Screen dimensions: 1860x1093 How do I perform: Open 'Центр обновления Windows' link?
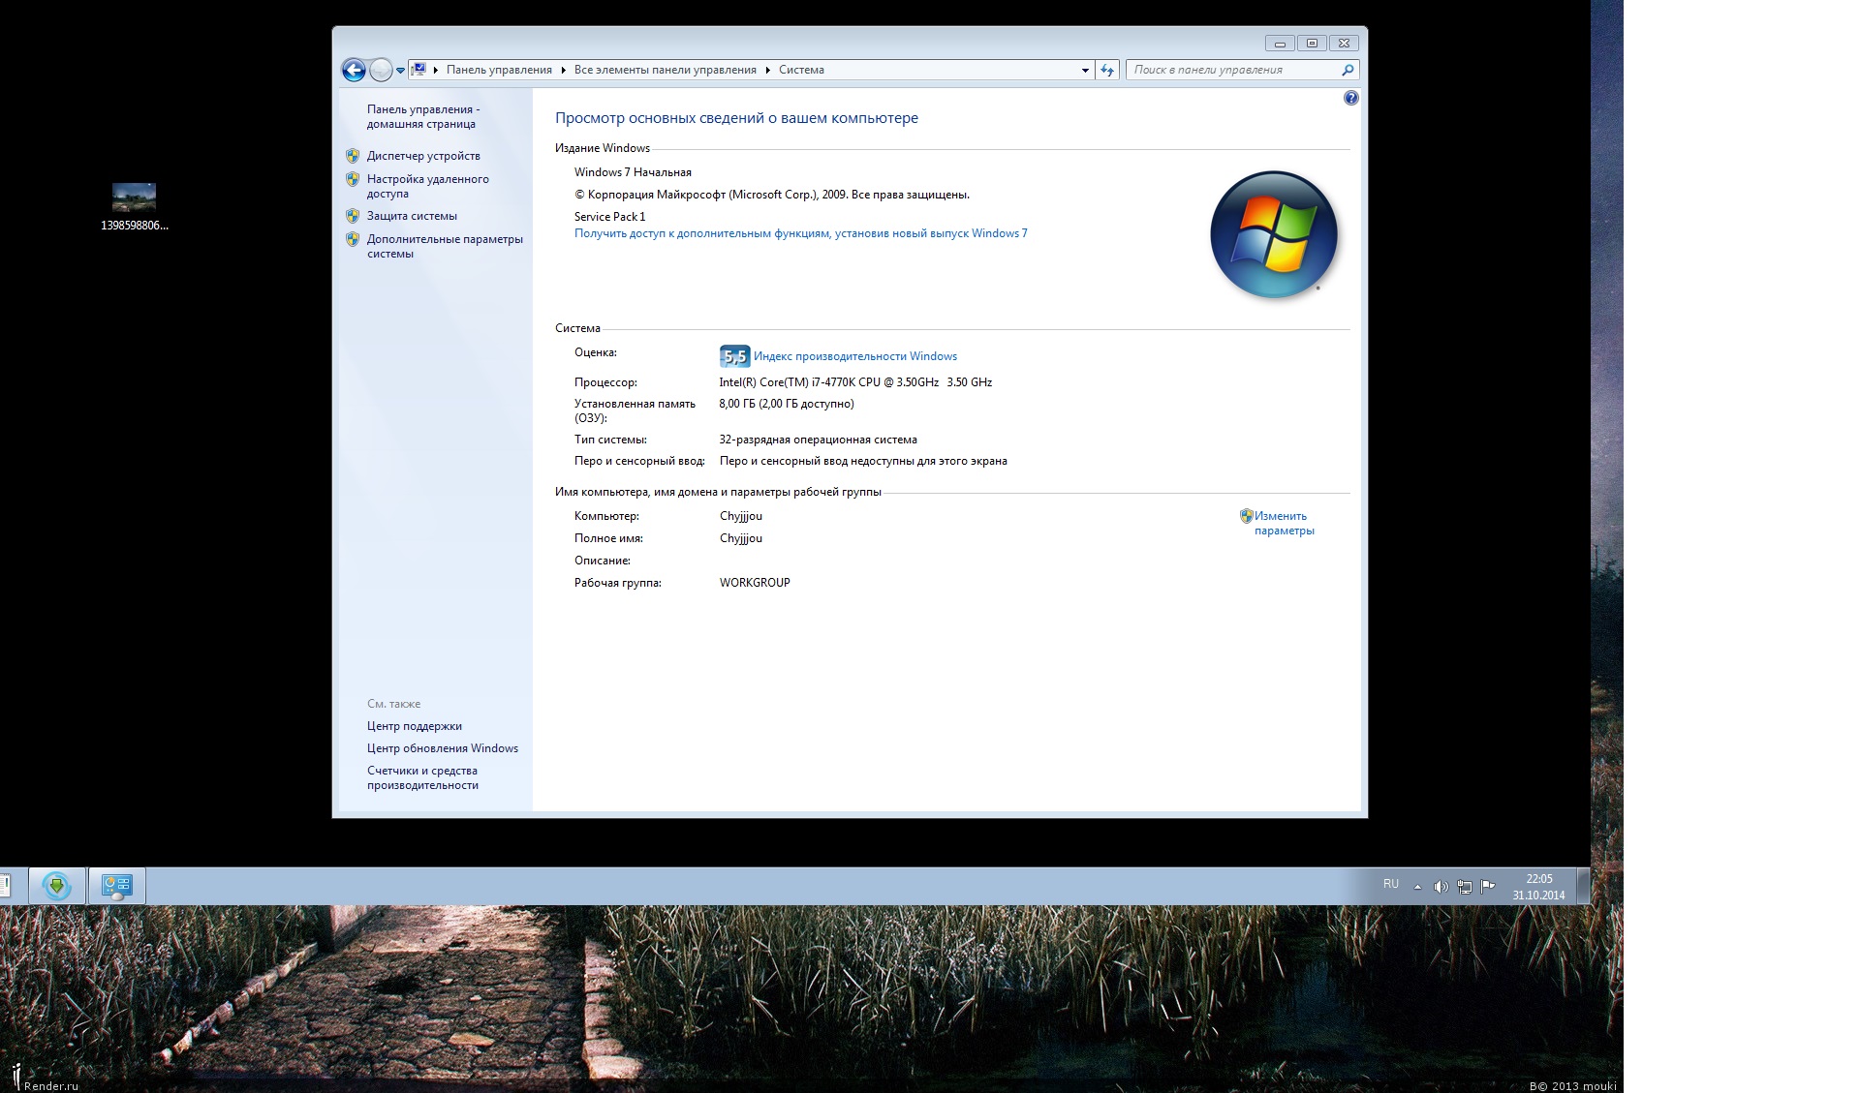(x=443, y=748)
